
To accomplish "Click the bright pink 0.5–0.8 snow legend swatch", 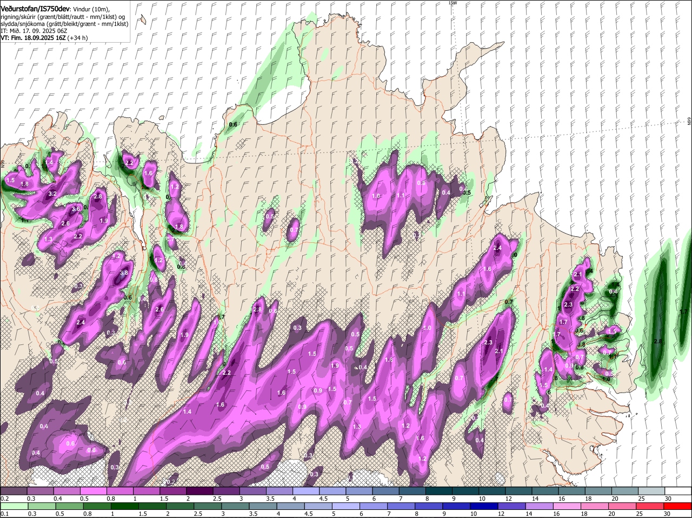I will [x=93, y=490].
